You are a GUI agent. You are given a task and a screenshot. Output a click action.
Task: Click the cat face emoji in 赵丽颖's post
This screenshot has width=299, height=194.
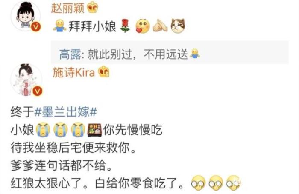tap(178, 26)
